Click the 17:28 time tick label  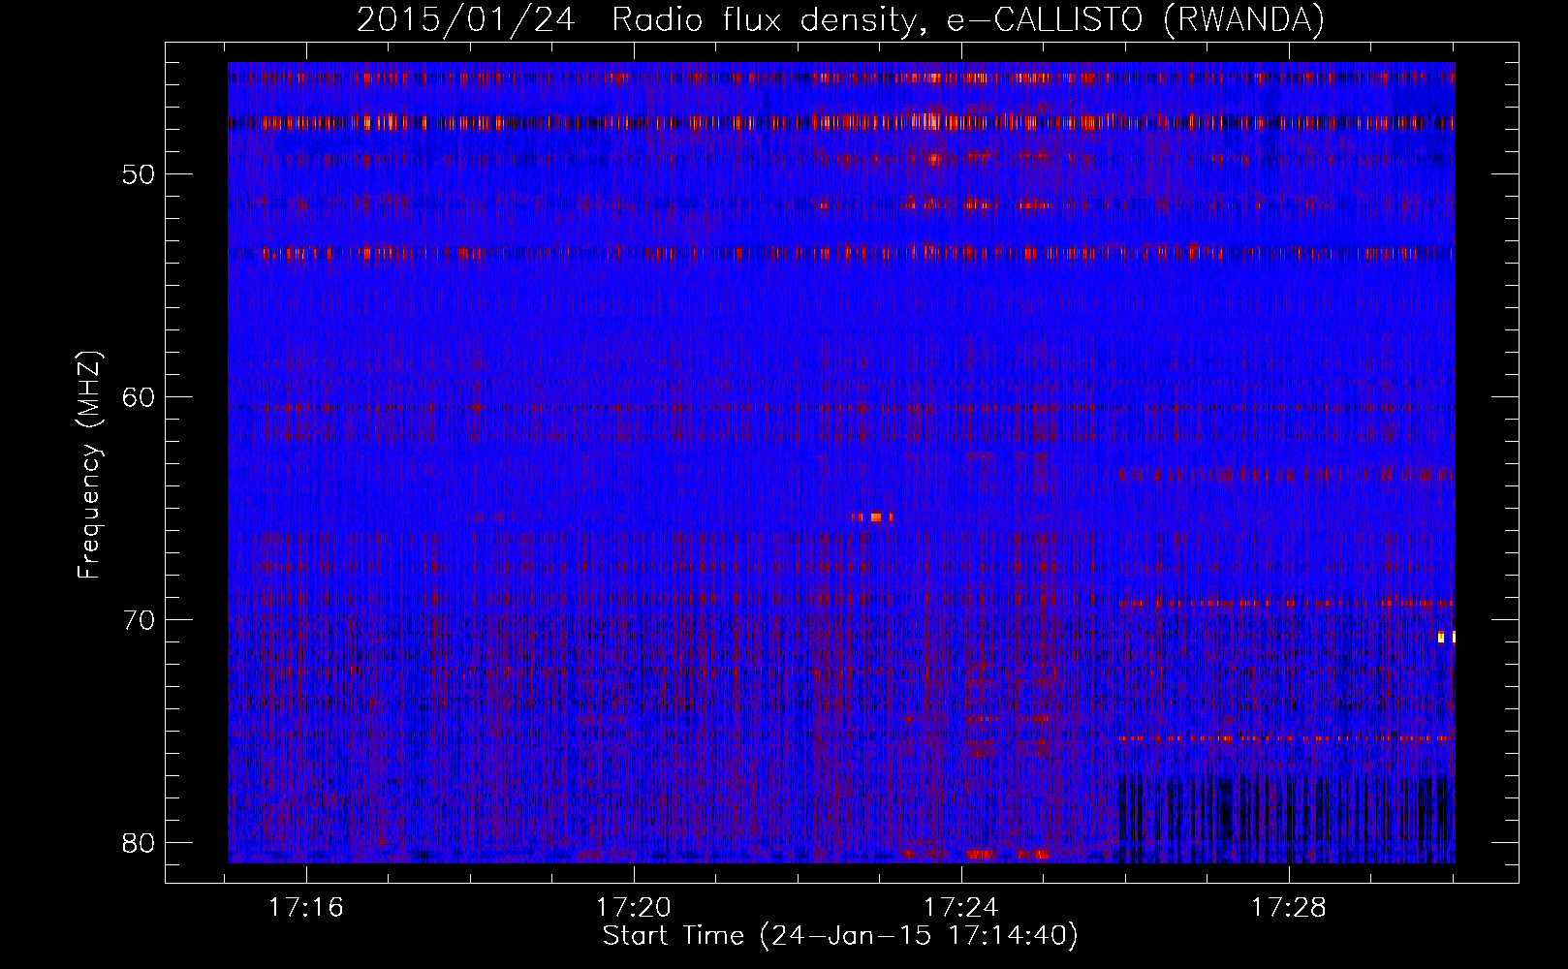coord(1288,908)
